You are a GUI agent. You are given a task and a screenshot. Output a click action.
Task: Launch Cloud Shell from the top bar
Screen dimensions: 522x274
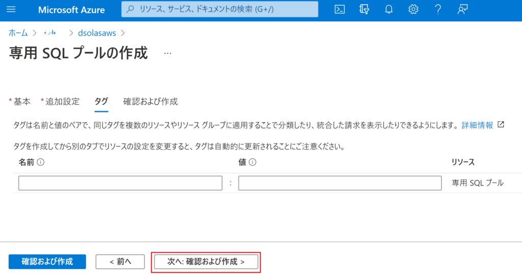tap(340, 10)
